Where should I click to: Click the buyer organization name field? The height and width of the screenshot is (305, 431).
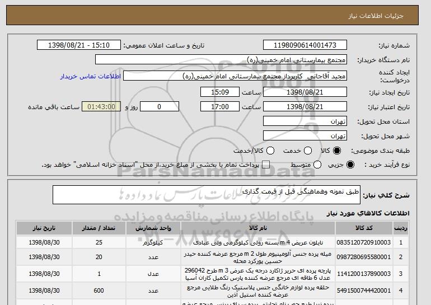tap(221, 60)
